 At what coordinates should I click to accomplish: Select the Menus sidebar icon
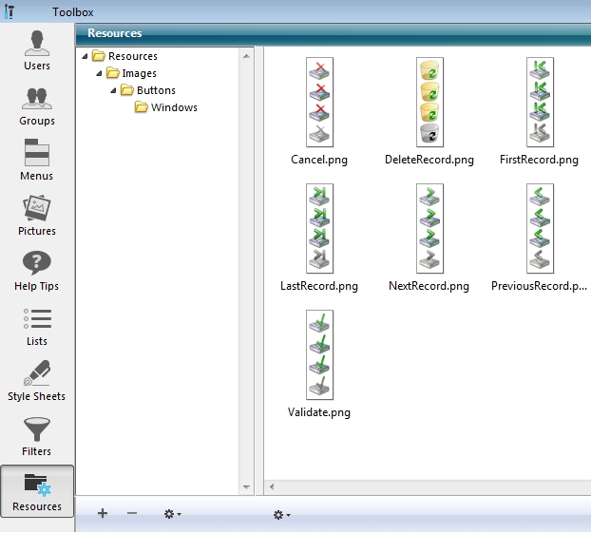point(37,161)
